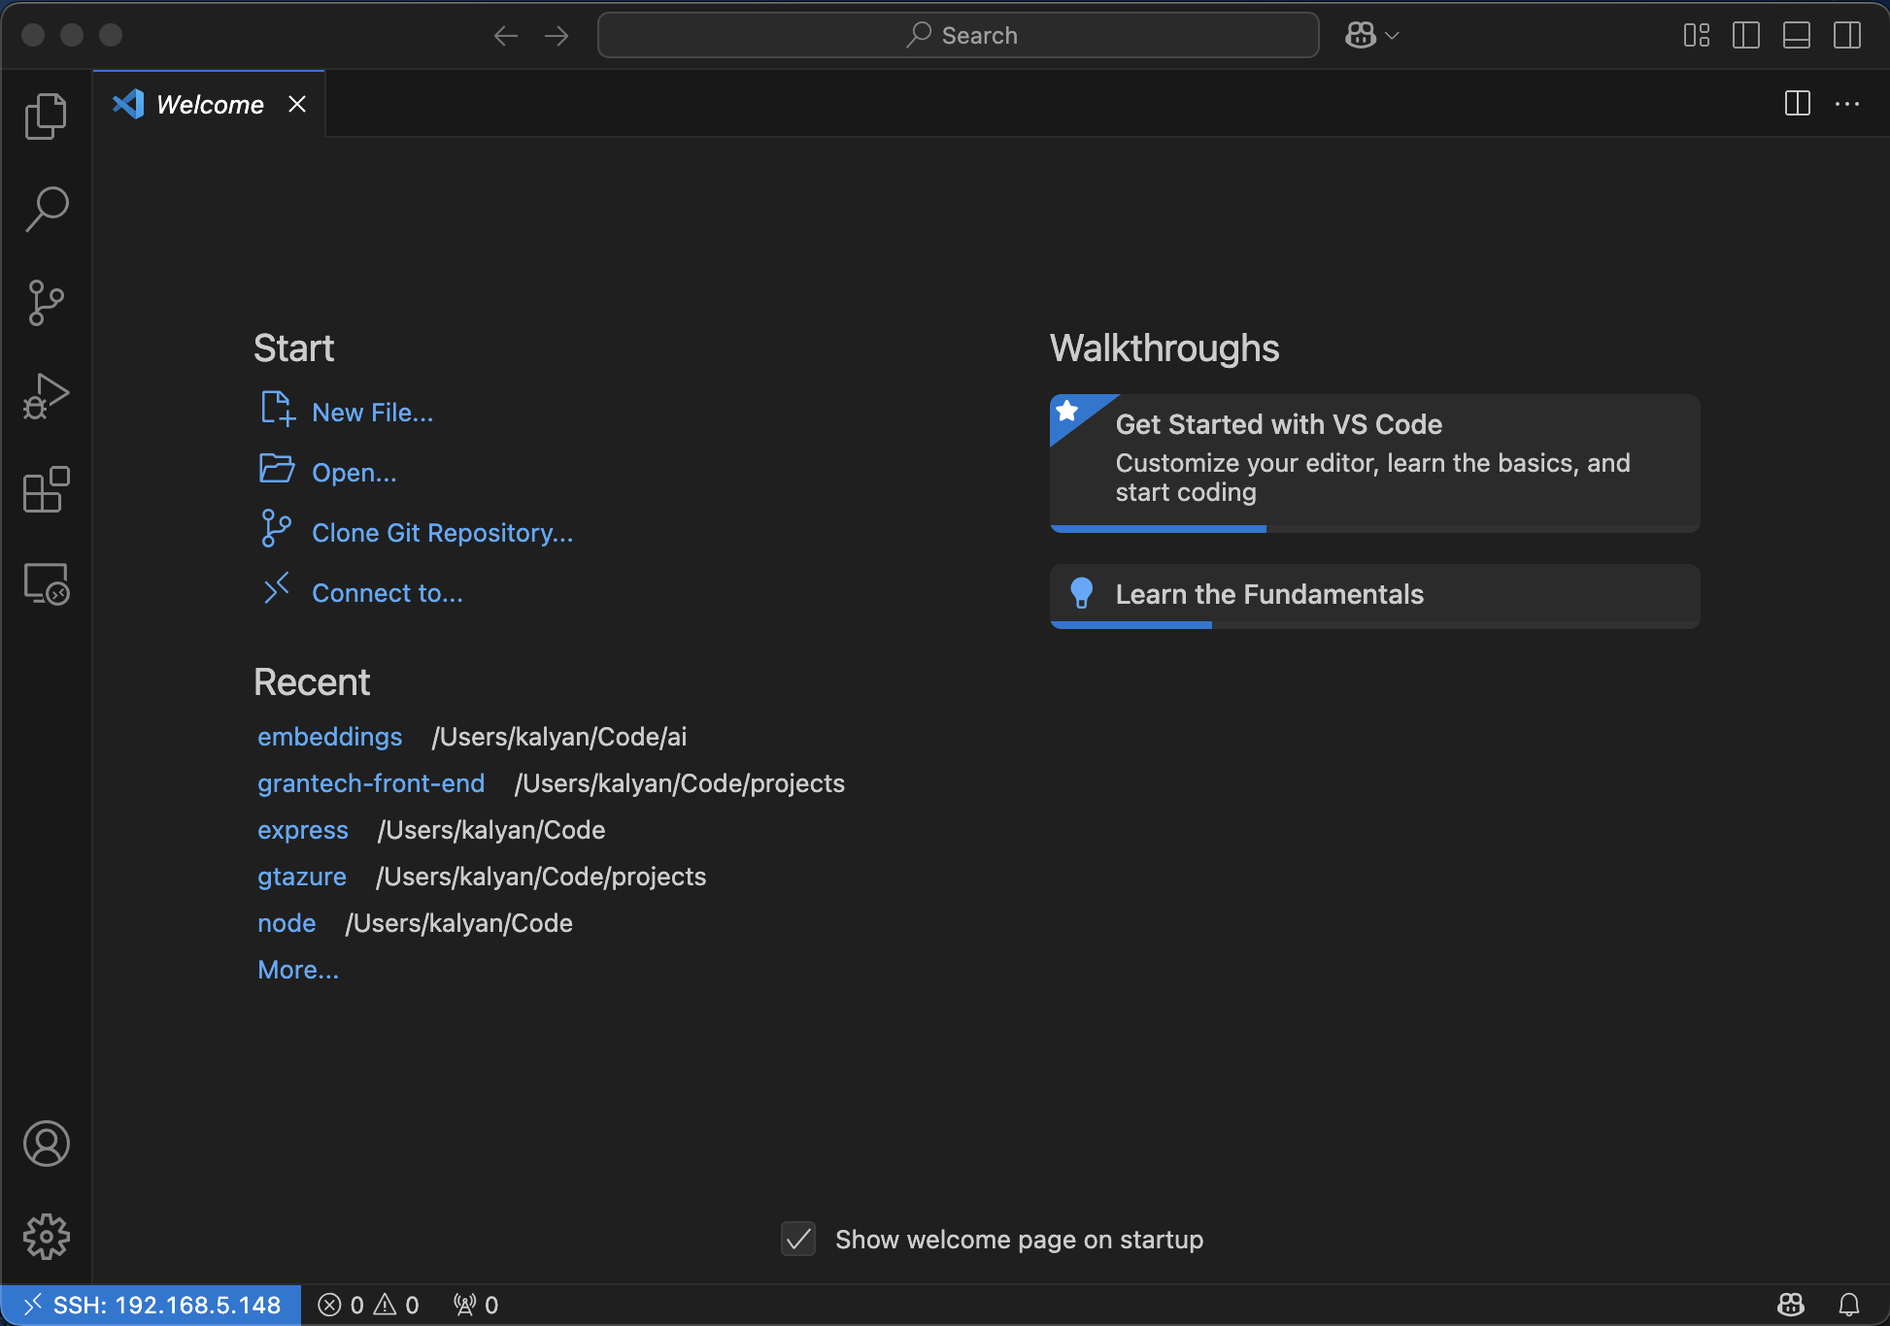Toggle the primary sidebar visibility control
The width and height of the screenshot is (1890, 1326).
1745,35
